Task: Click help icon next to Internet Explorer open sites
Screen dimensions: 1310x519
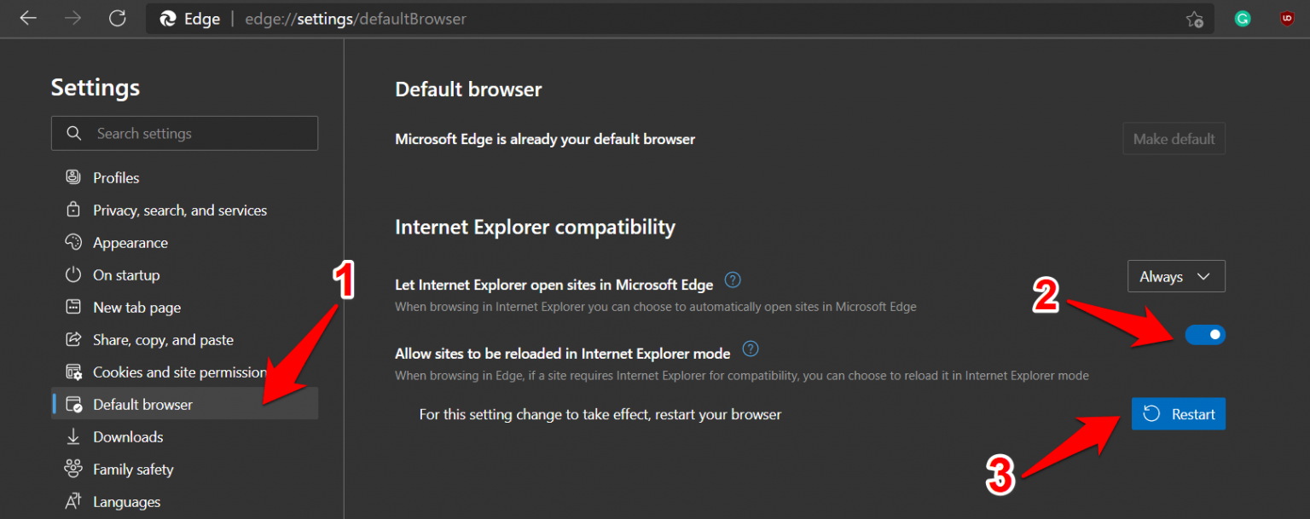Action: (732, 280)
